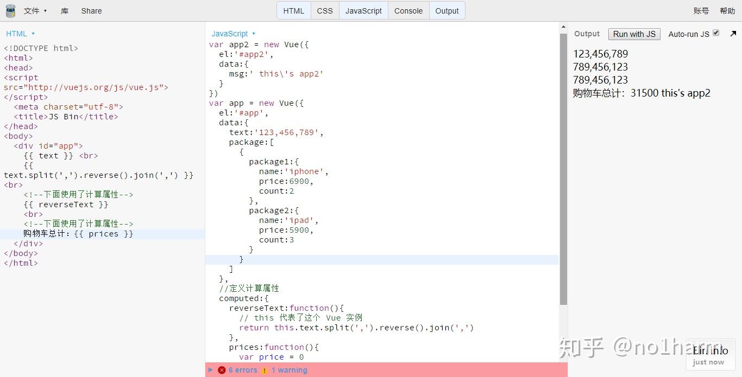Switch to the CSS tab
Screen dimensions: 742x377
pos(324,10)
